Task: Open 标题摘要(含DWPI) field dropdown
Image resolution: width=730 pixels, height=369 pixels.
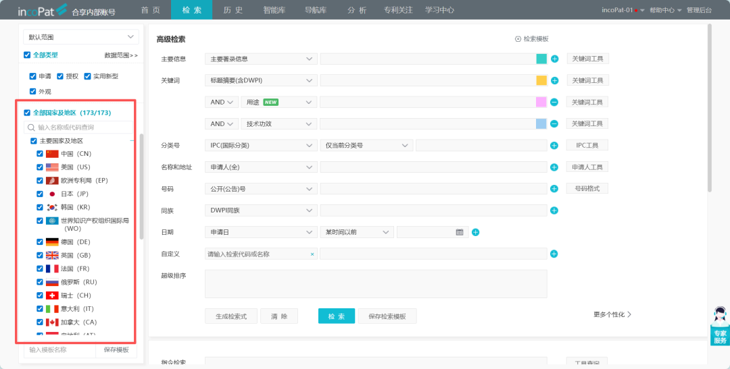Action: point(261,80)
